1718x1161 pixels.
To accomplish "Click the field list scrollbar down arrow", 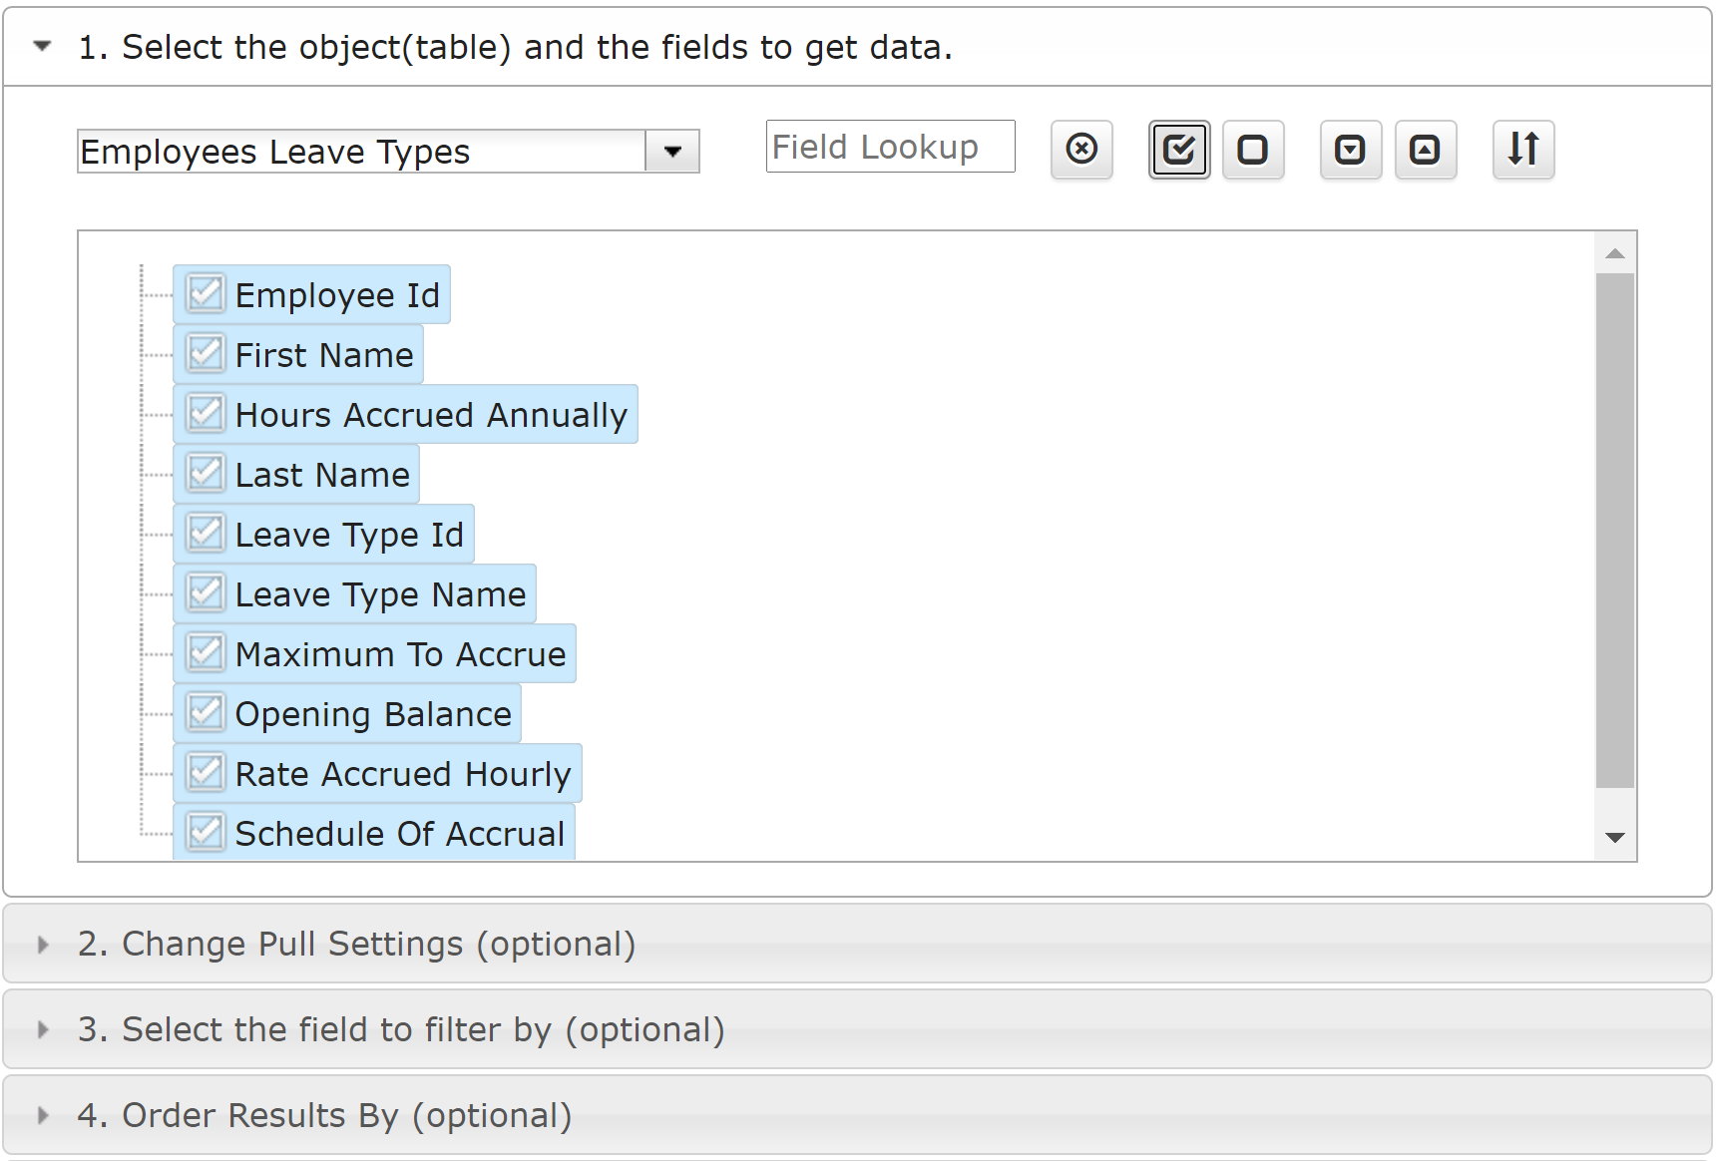I will pos(1615,838).
